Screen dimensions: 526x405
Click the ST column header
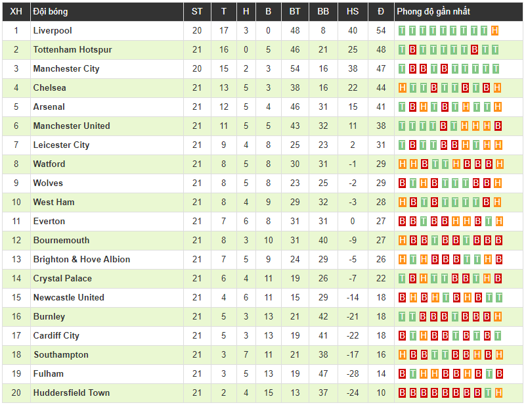[197, 12]
